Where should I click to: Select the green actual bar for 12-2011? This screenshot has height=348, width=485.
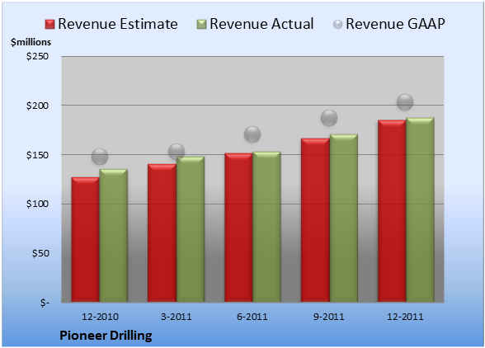click(420, 209)
